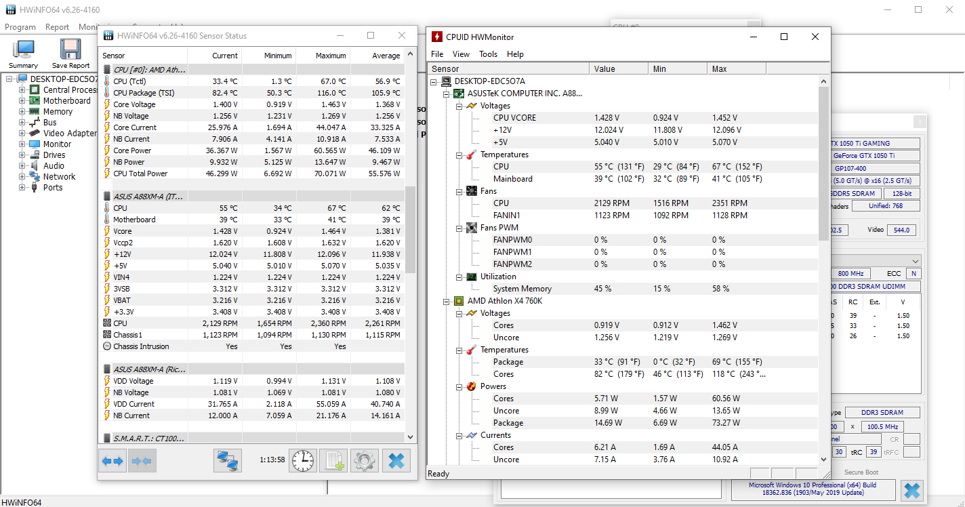This screenshot has width=965, height=507.
Task: Select the Fans PWM node in HWMonitor
Action: pos(499,228)
